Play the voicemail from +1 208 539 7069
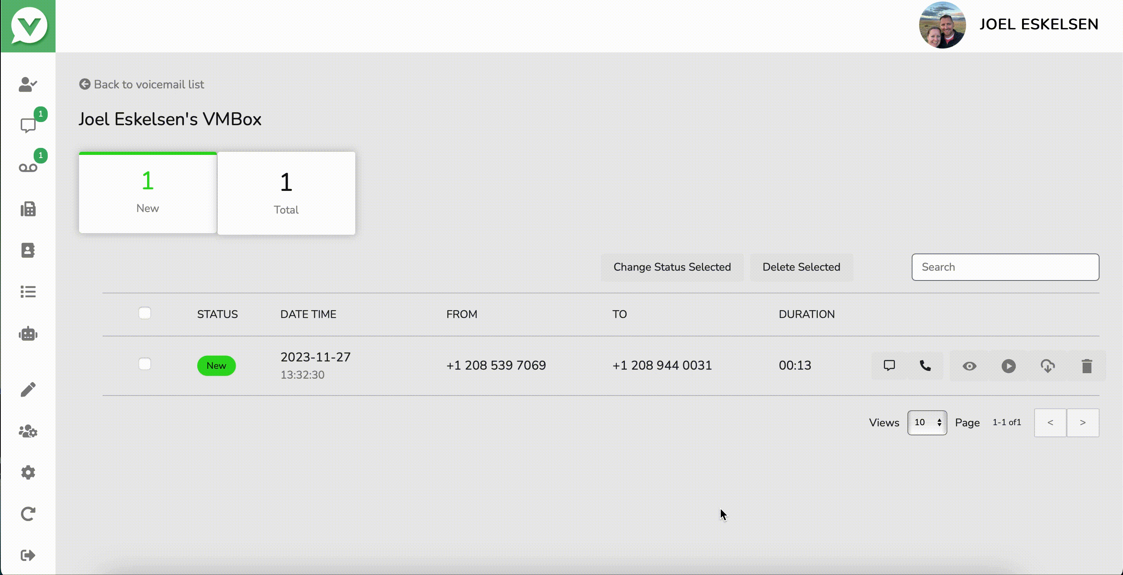The image size is (1123, 575). (x=1008, y=366)
